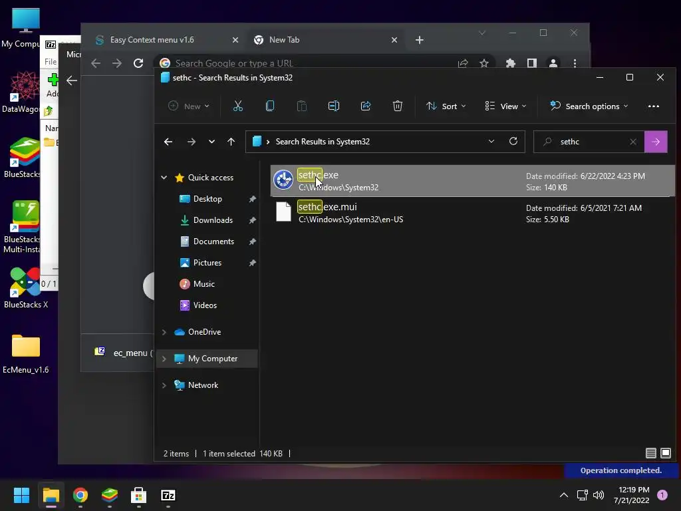This screenshot has width=681, height=511.
Task: Collapse the Quick access tree
Action: 164,177
